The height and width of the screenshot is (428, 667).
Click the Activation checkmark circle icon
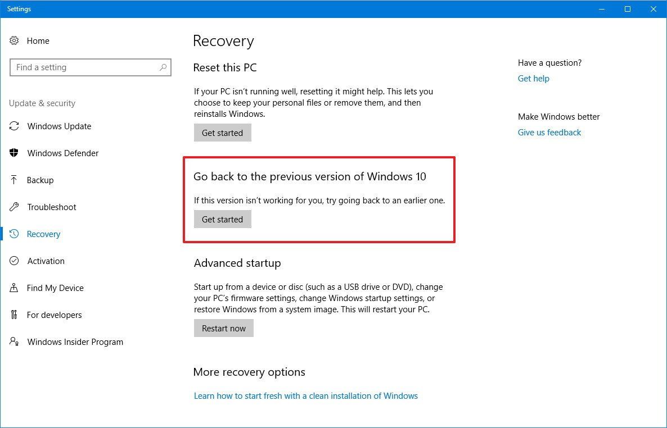[14, 261]
